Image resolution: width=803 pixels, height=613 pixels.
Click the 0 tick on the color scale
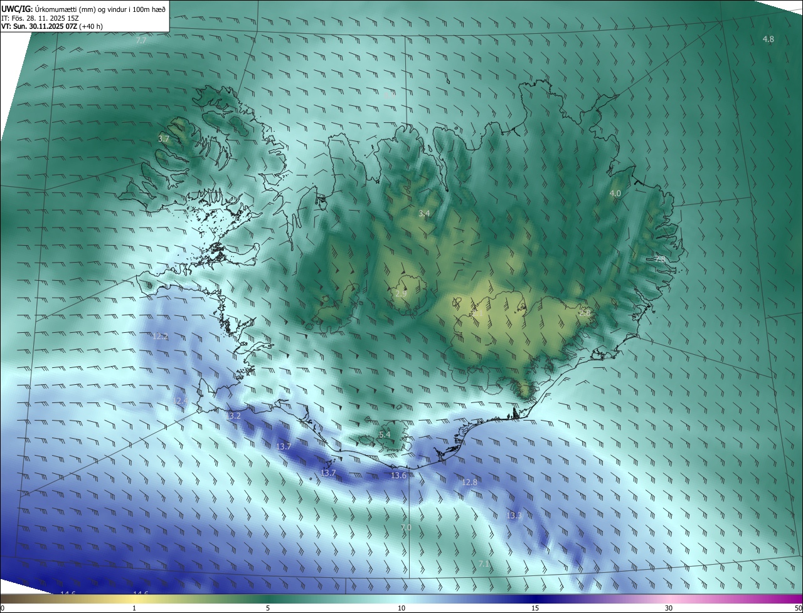[x=2, y=608]
